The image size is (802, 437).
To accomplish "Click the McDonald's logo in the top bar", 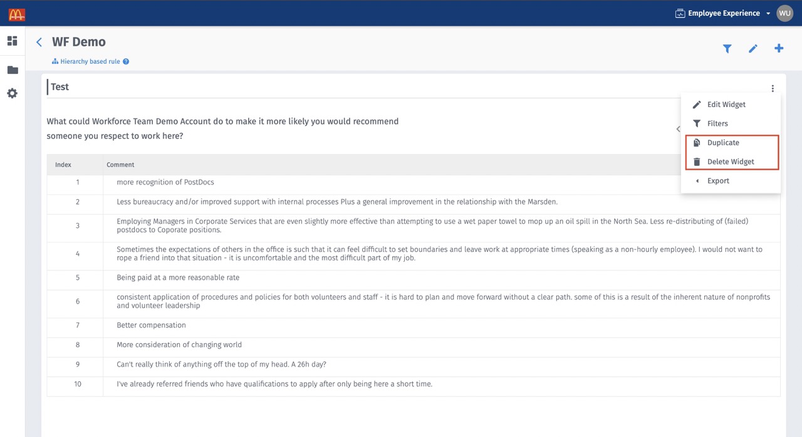I will [x=16, y=13].
